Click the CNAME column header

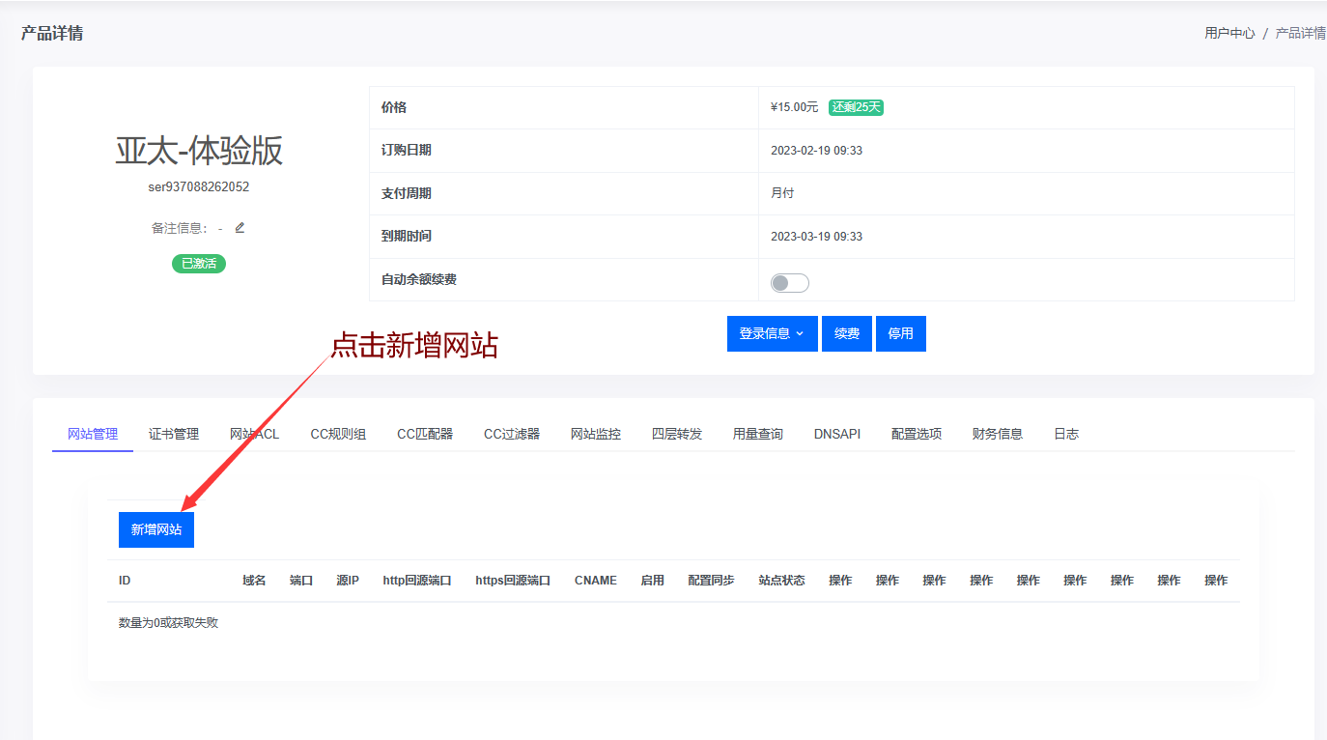(x=596, y=581)
